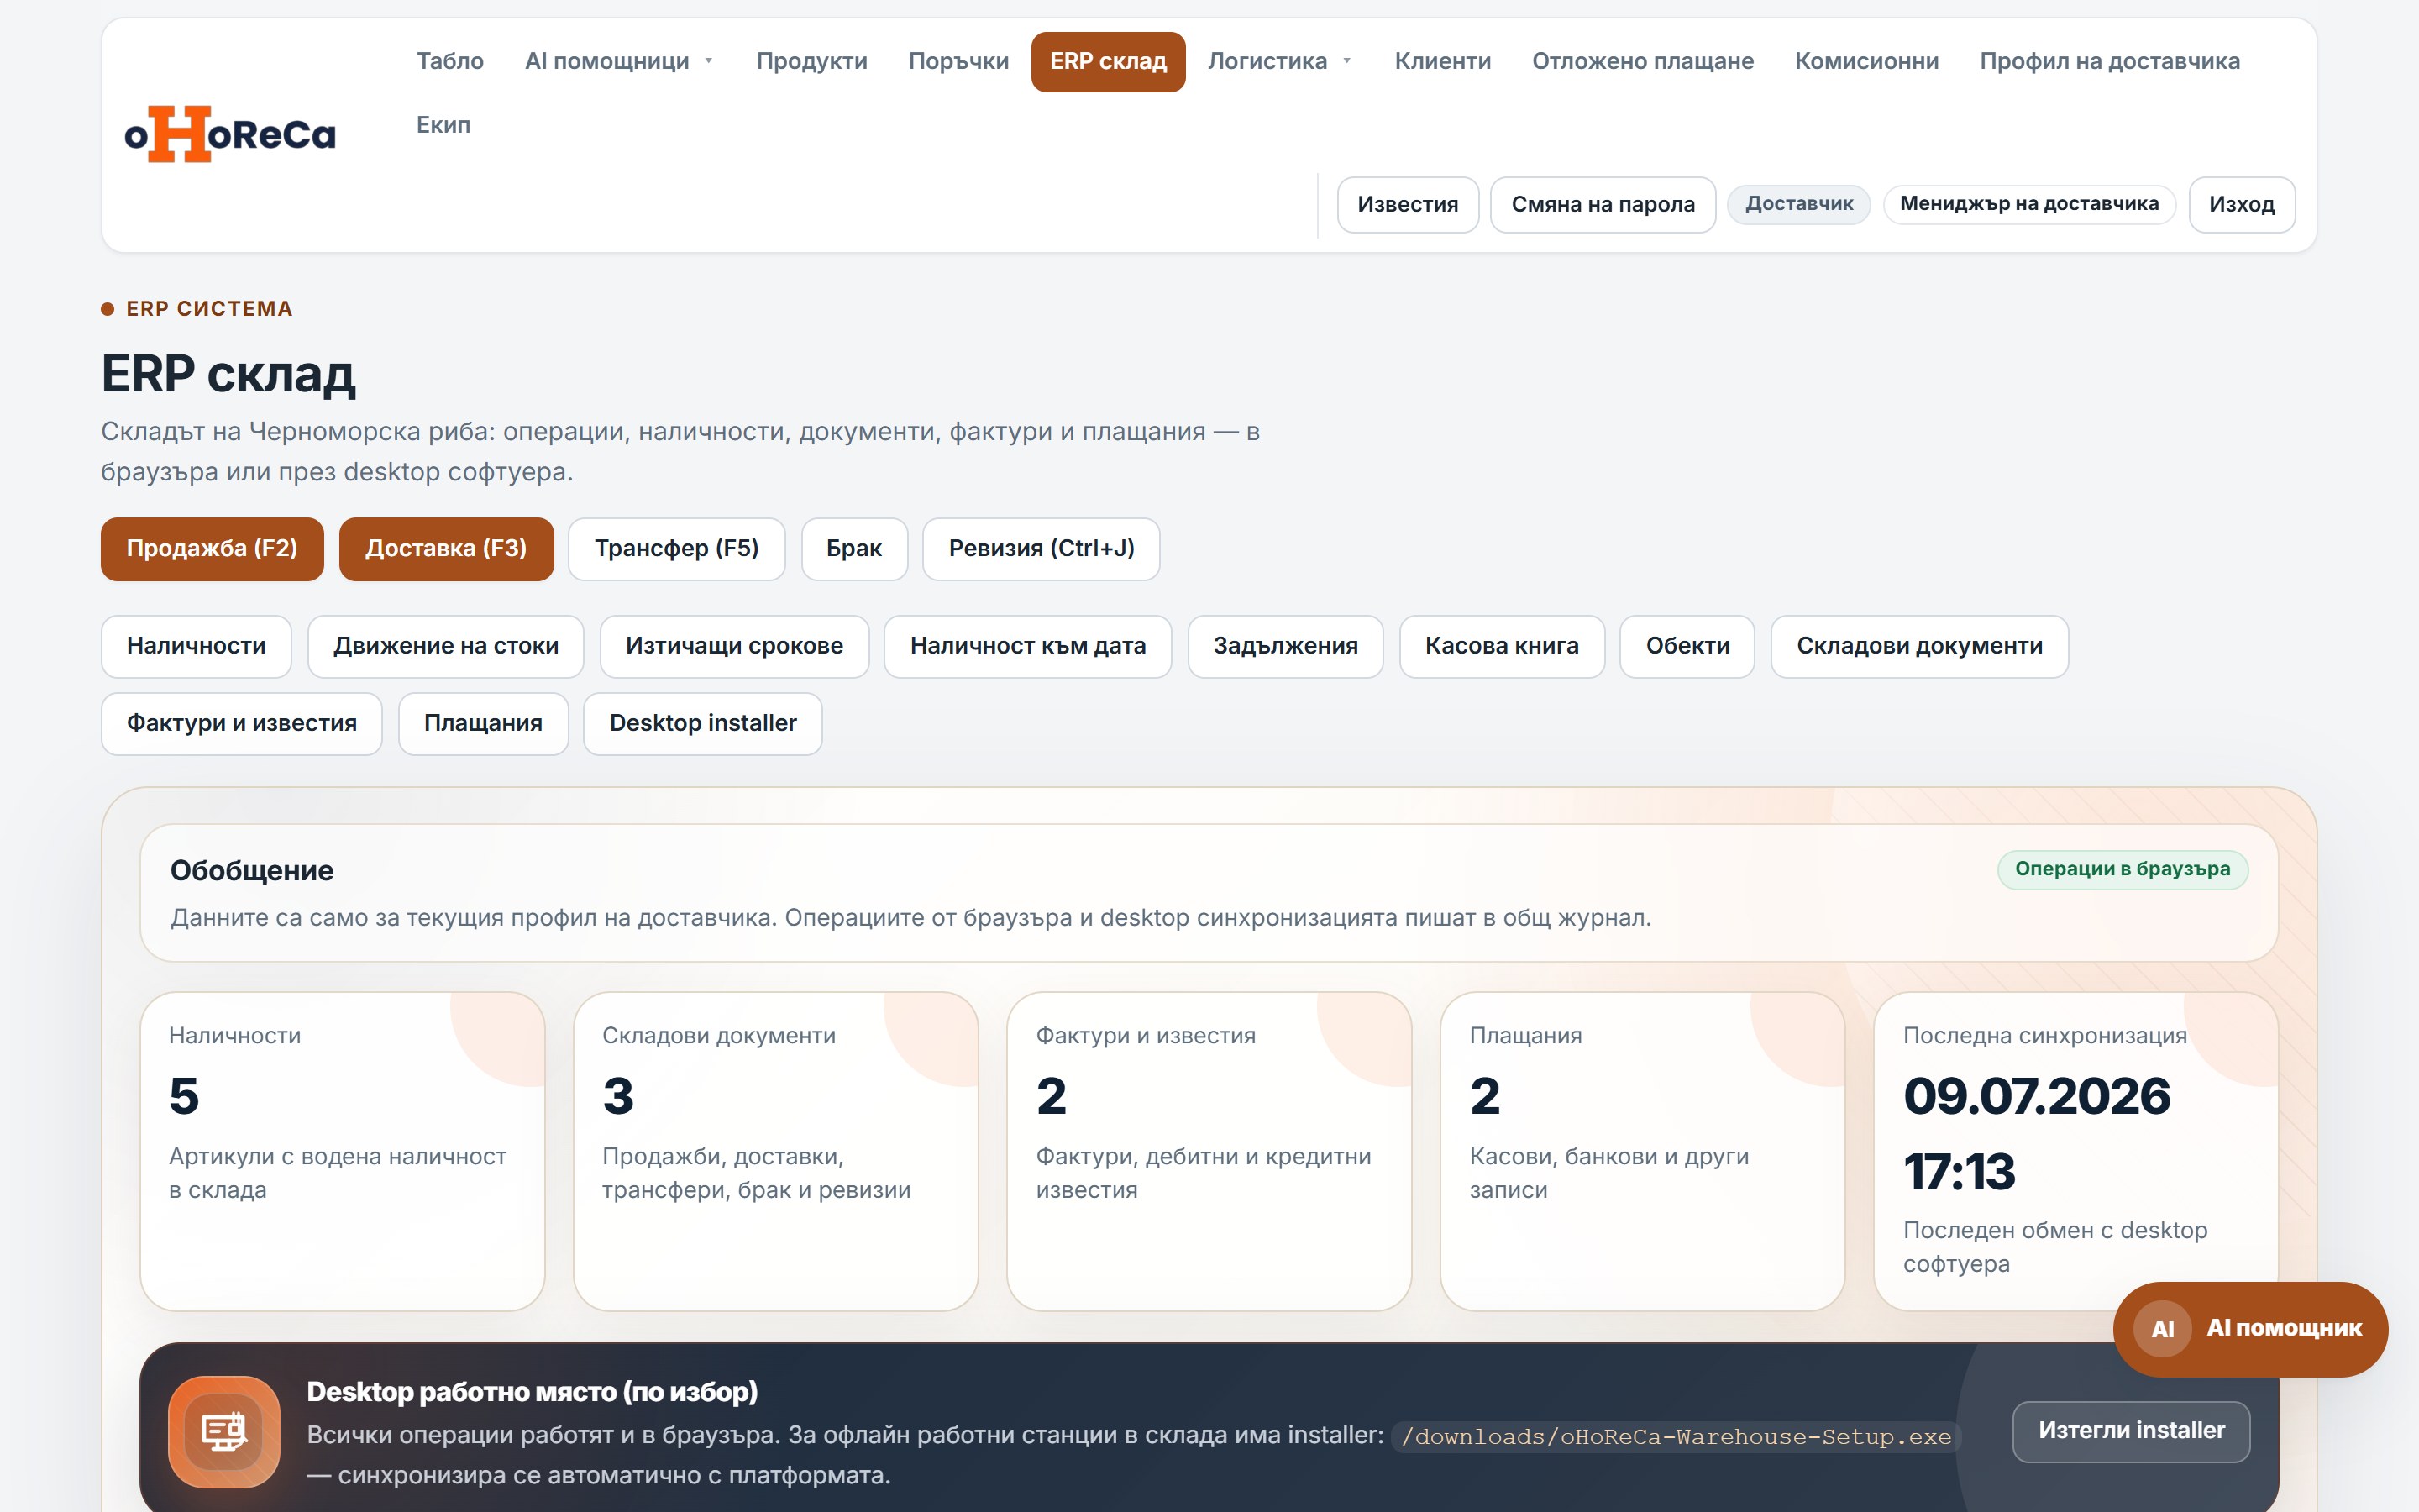Expand the Логистика dropdown menu

tap(1279, 61)
